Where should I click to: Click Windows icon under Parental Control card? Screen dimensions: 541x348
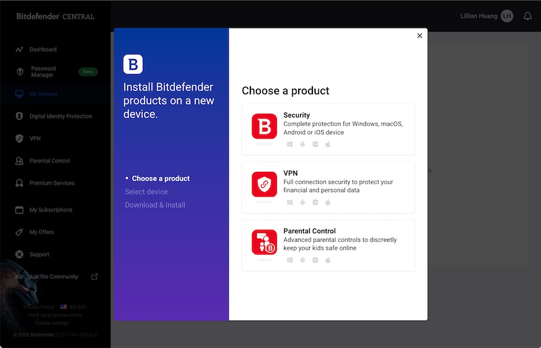pos(290,260)
